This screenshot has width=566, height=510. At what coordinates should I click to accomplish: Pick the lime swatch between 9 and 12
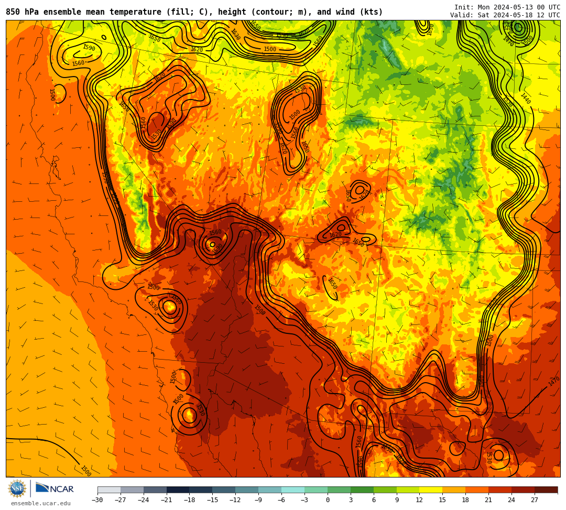click(408, 490)
